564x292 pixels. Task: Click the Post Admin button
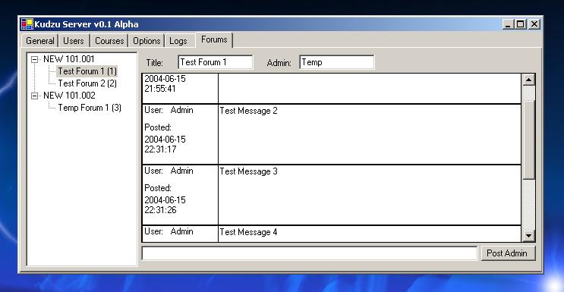click(508, 253)
